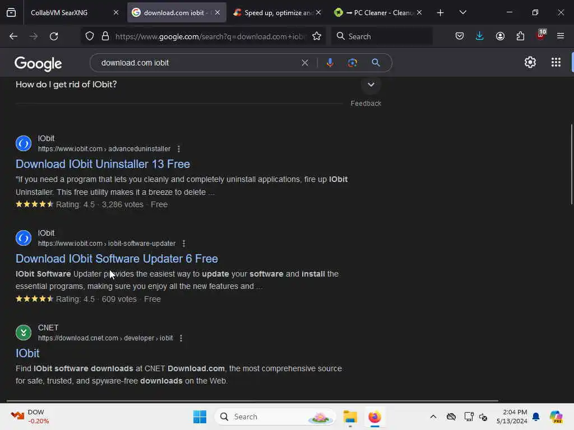
Task: Clear the Google search query
Action: (x=305, y=63)
